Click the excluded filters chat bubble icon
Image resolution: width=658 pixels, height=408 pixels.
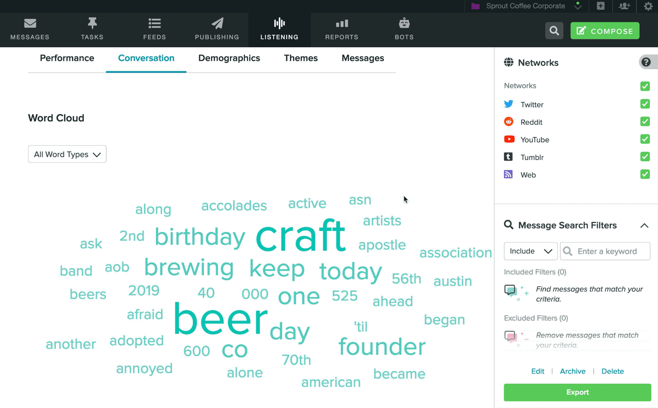point(511,337)
